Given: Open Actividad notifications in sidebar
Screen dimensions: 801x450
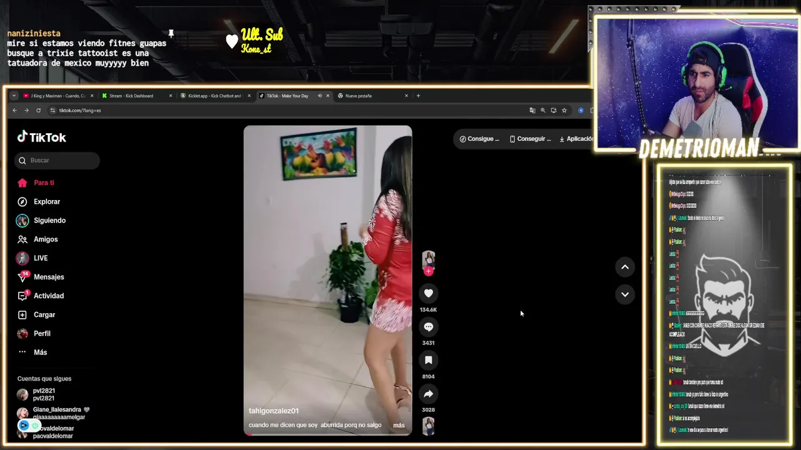Looking at the screenshot, I should 48,296.
